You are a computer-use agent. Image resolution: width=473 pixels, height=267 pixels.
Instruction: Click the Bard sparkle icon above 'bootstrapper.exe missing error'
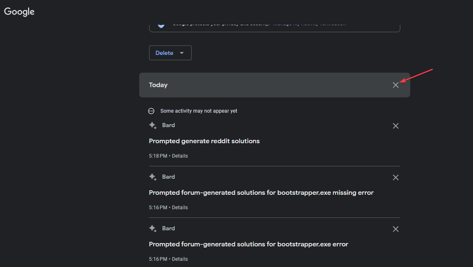[152, 177]
